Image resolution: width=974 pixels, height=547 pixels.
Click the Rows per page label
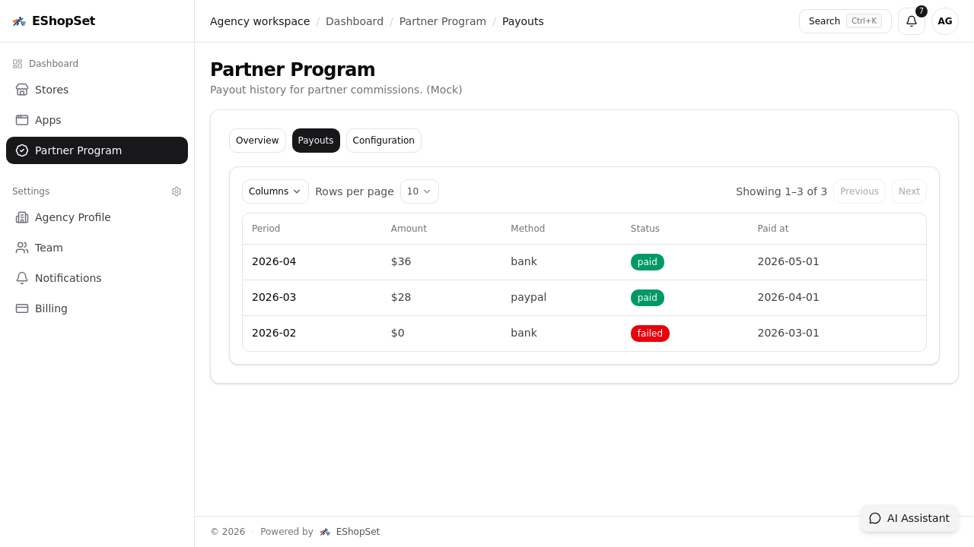(x=355, y=191)
